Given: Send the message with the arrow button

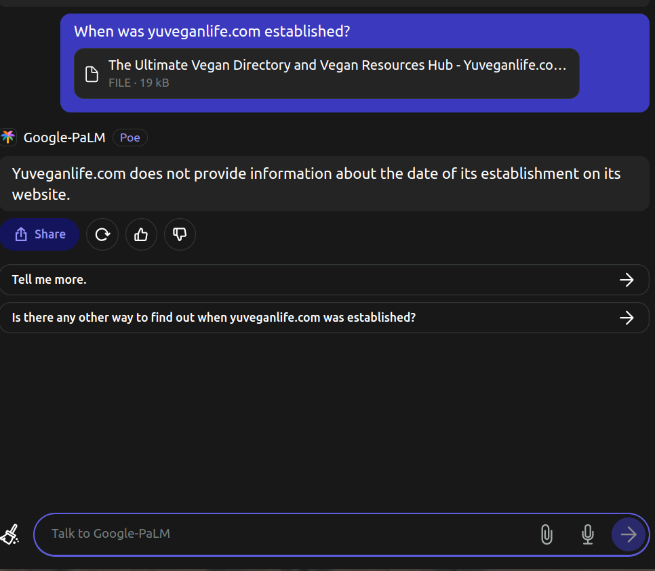Looking at the screenshot, I should click(x=629, y=534).
